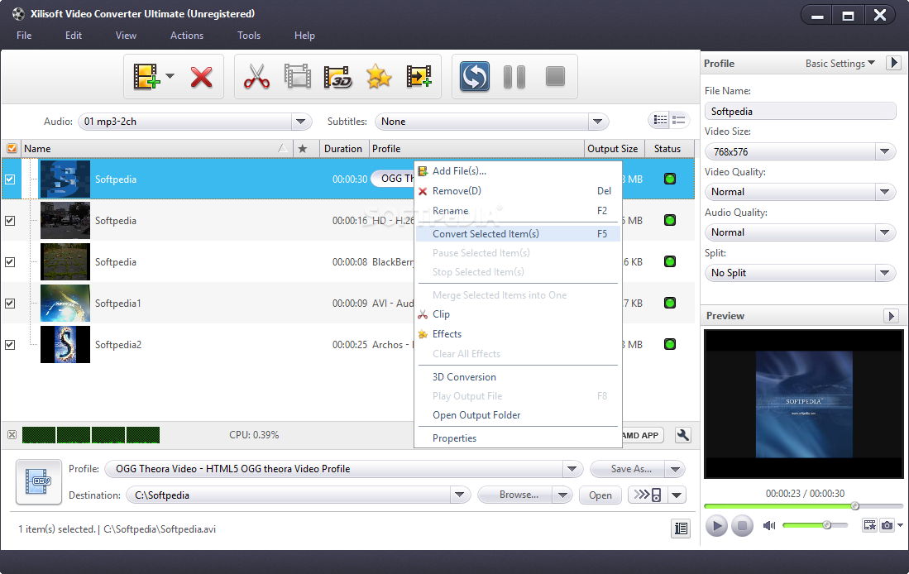
Task: Toggle the select-all checkbox in header
Action: point(12,148)
